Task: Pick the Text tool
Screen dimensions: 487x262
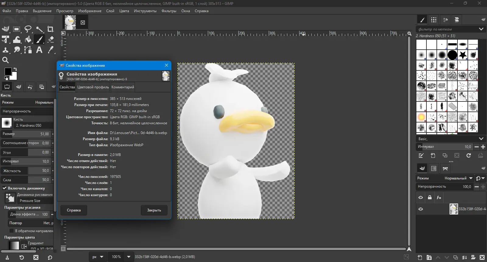Action: [39, 50]
